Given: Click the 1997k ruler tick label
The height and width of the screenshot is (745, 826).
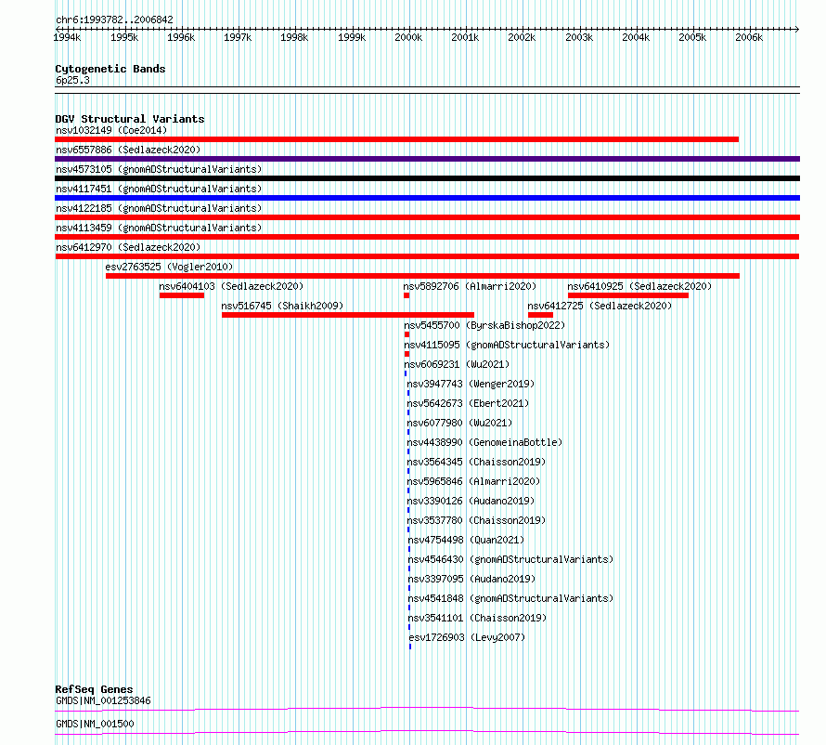Looking at the screenshot, I should pyautogui.click(x=238, y=37).
